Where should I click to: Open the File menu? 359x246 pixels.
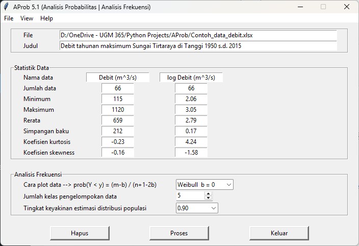tap(9, 18)
